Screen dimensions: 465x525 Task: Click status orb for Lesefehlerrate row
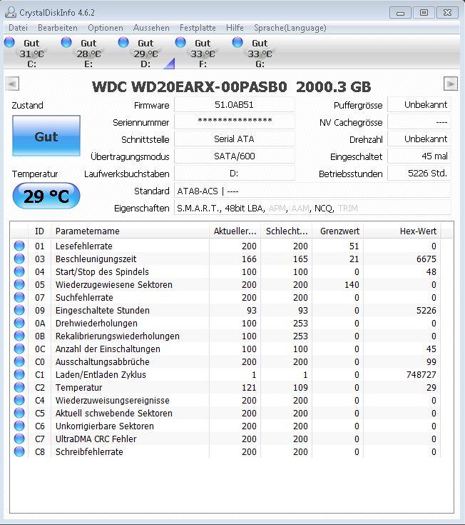pyautogui.click(x=19, y=246)
